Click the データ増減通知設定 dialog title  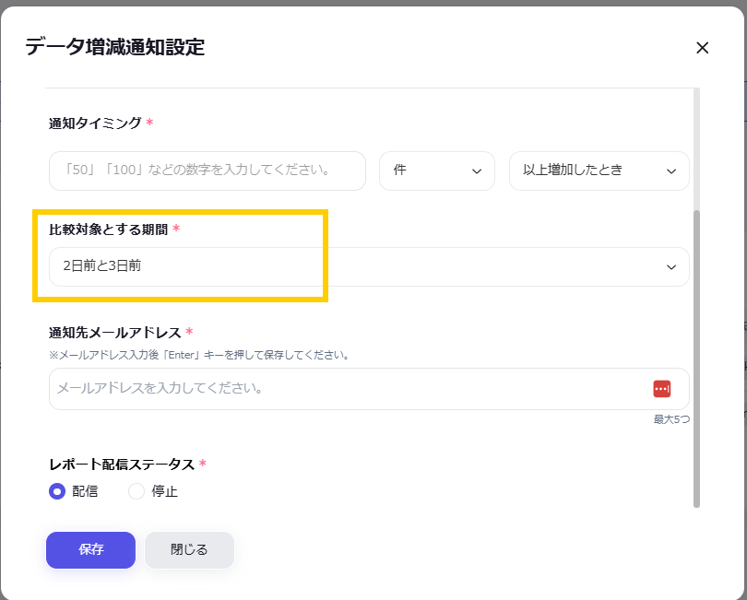pyautogui.click(x=115, y=47)
